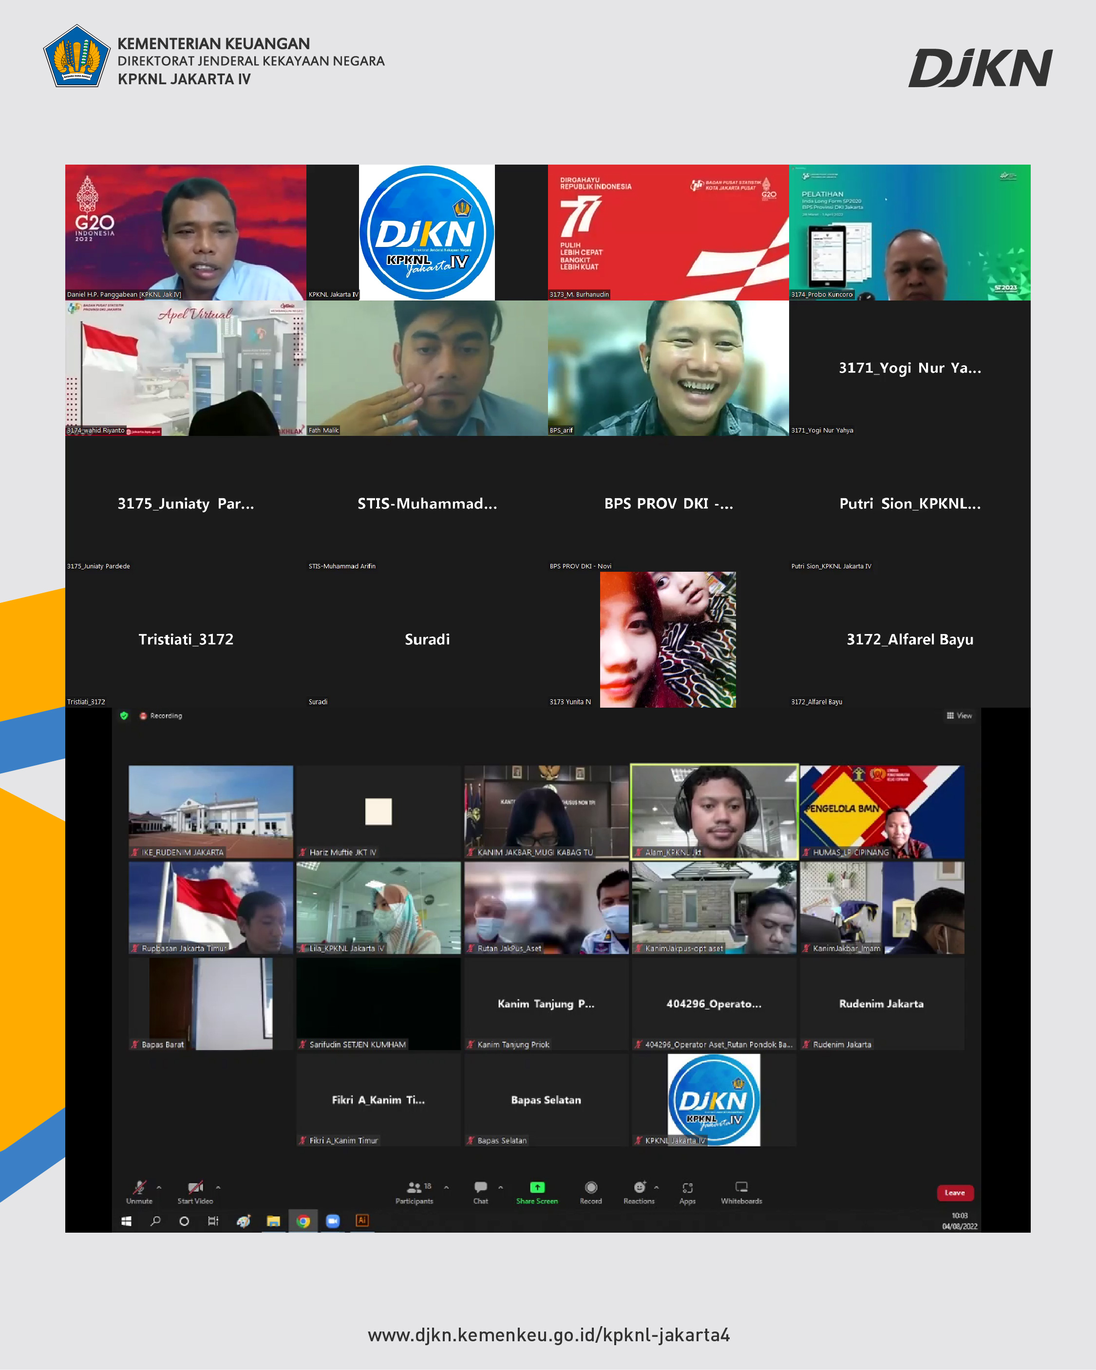Open the Apps panel
Viewport: 1096px width, 1370px height.
click(687, 1188)
